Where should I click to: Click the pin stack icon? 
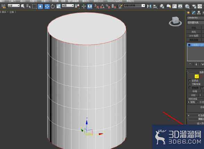click(x=190, y=64)
